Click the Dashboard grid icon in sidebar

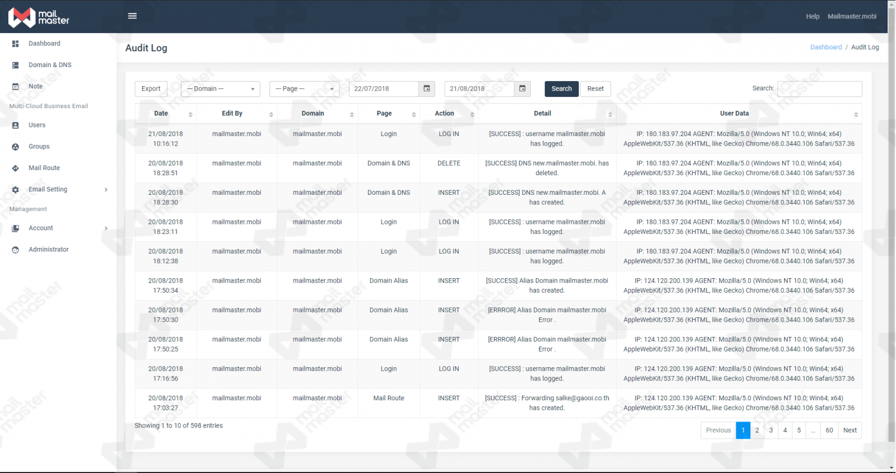tap(16, 44)
